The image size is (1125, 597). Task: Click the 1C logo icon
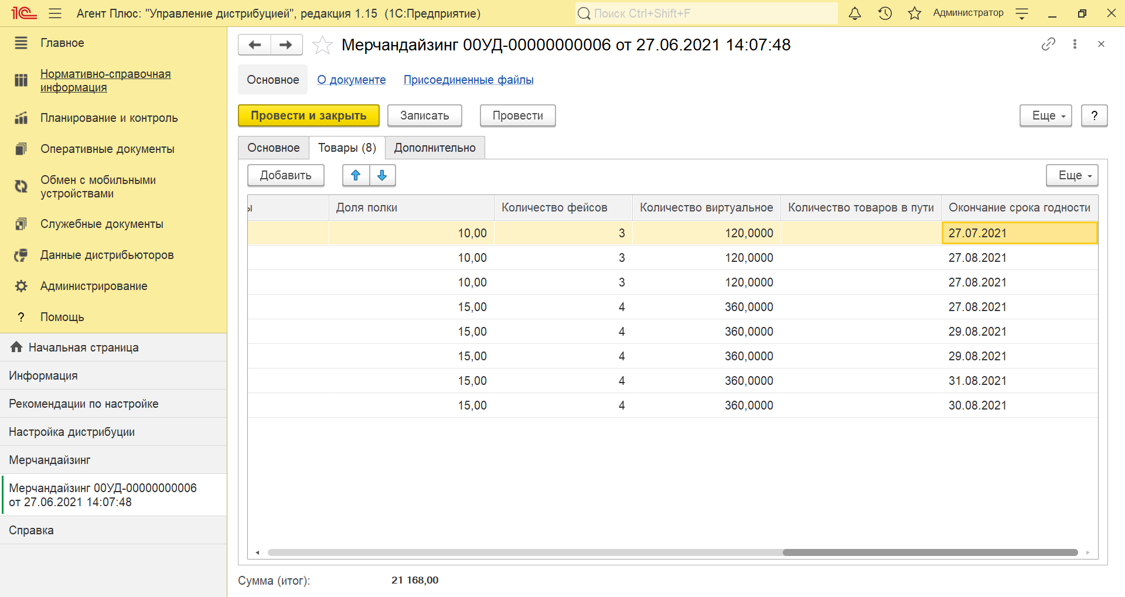click(x=24, y=13)
